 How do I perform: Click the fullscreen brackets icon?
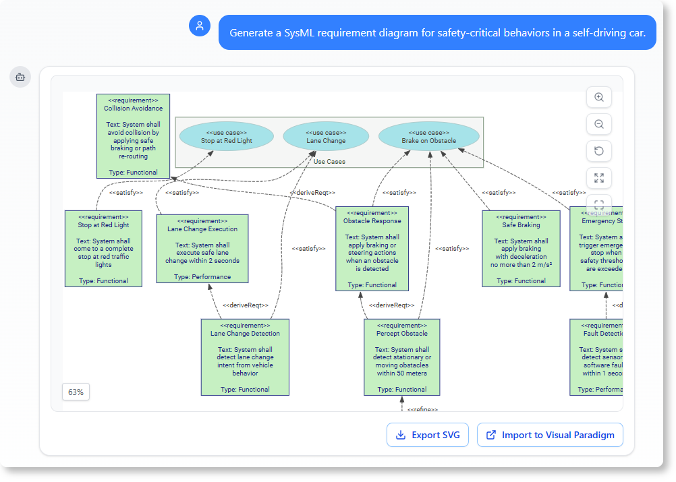coord(598,204)
